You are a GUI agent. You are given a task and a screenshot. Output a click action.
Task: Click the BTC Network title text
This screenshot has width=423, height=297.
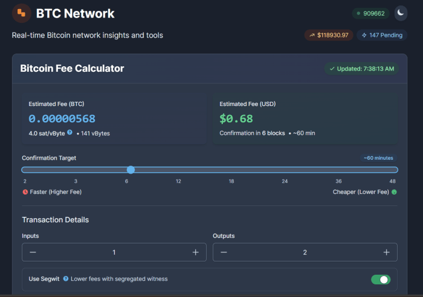point(75,13)
